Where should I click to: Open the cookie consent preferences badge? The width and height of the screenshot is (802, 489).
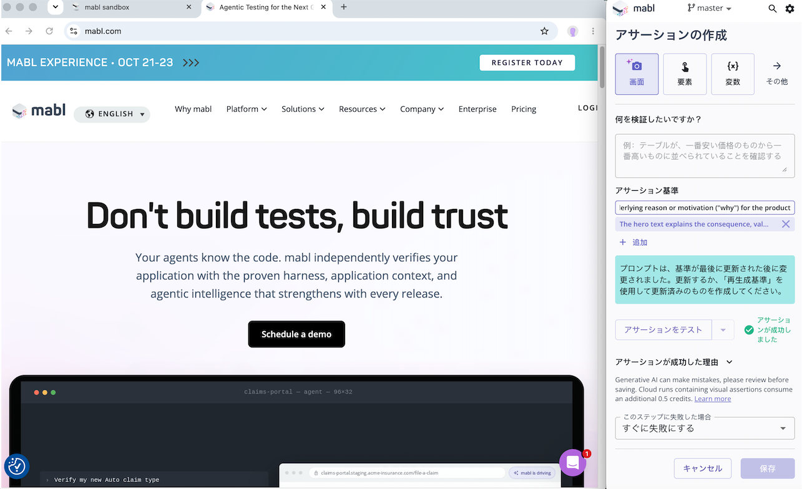point(17,466)
